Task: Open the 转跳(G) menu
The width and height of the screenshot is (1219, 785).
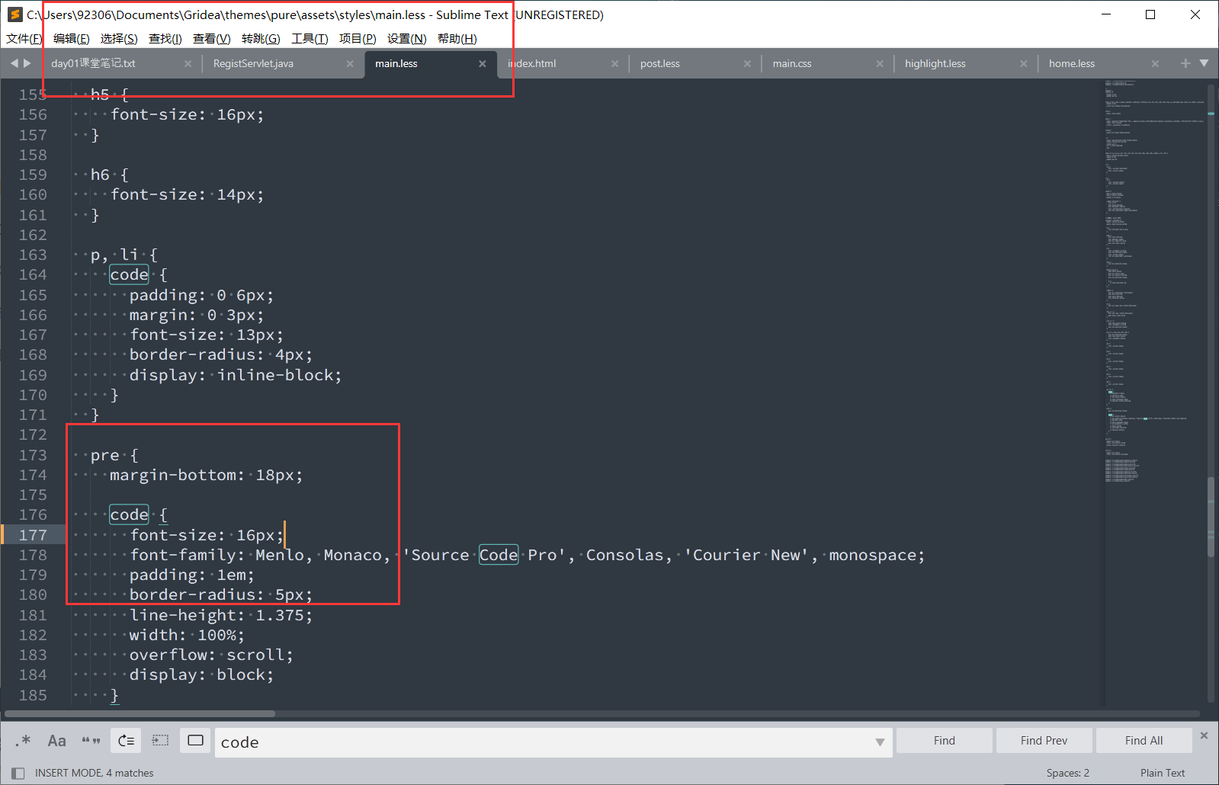Action: 261,39
